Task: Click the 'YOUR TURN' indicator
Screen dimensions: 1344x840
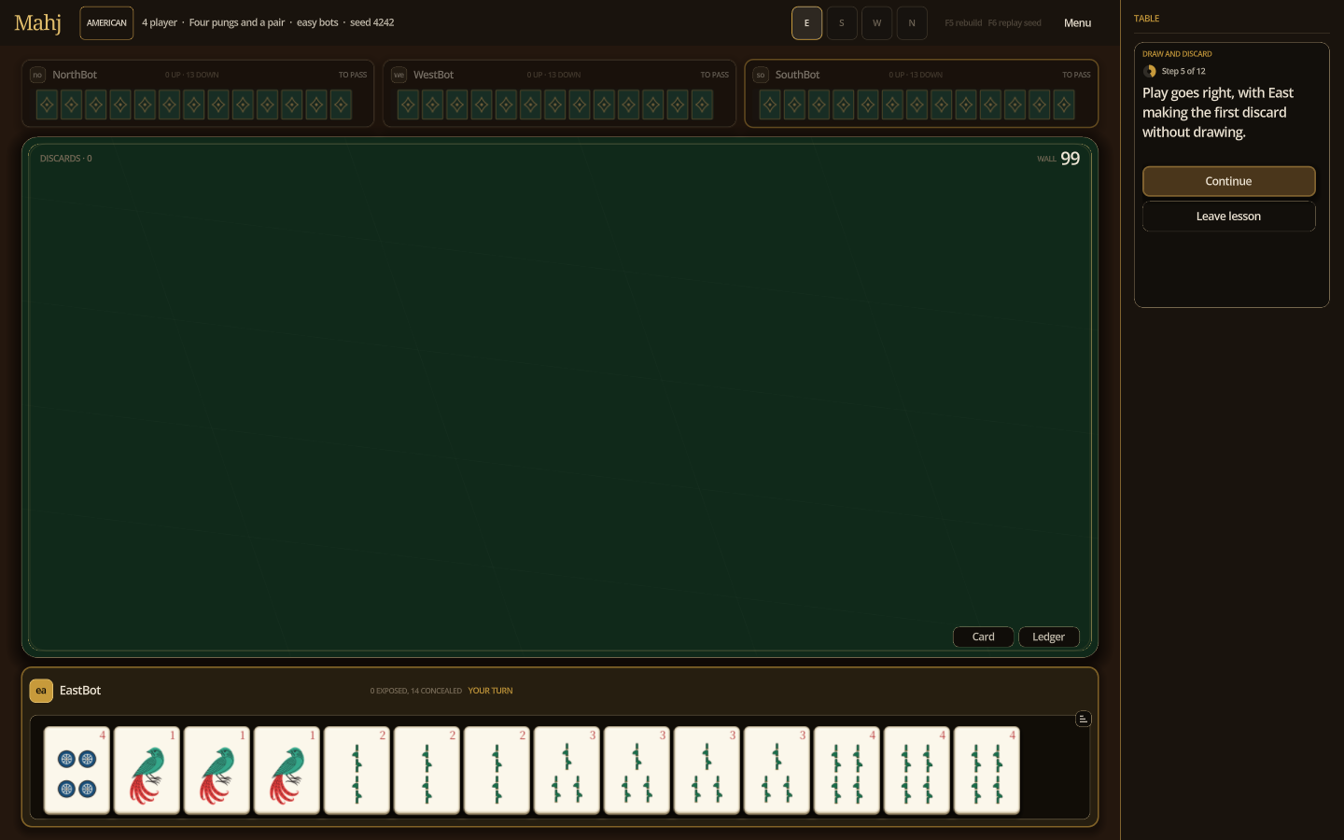Action: pyautogui.click(x=490, y=691)
